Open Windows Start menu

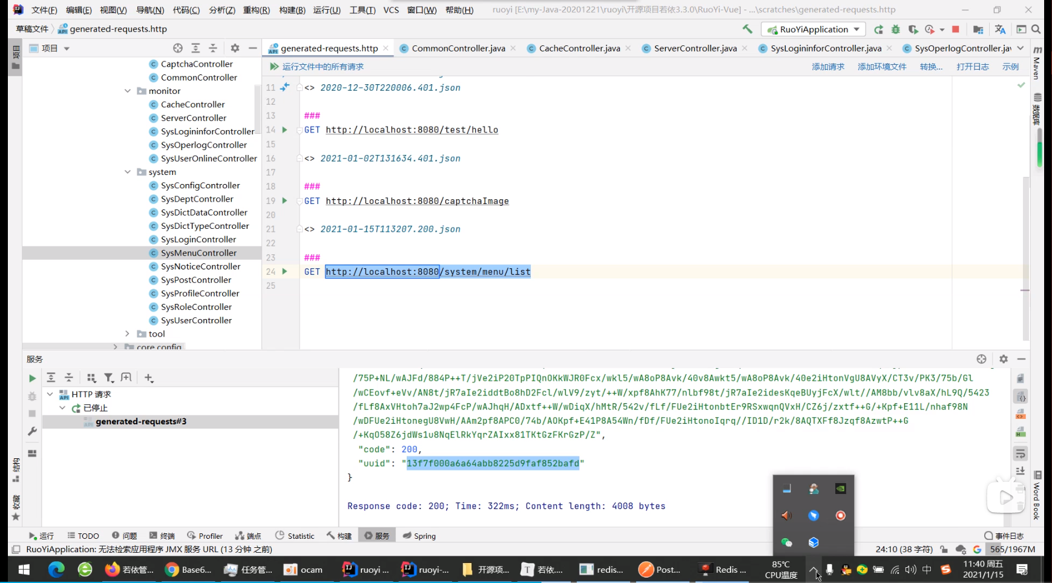click(x=24, y=570)
